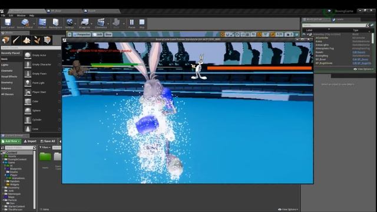Click the Save Current toolbar icon
377x212 pixels.
click(x=8, y=22)
